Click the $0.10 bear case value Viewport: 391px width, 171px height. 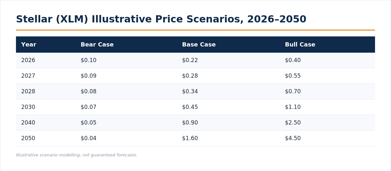click(89, 60)
